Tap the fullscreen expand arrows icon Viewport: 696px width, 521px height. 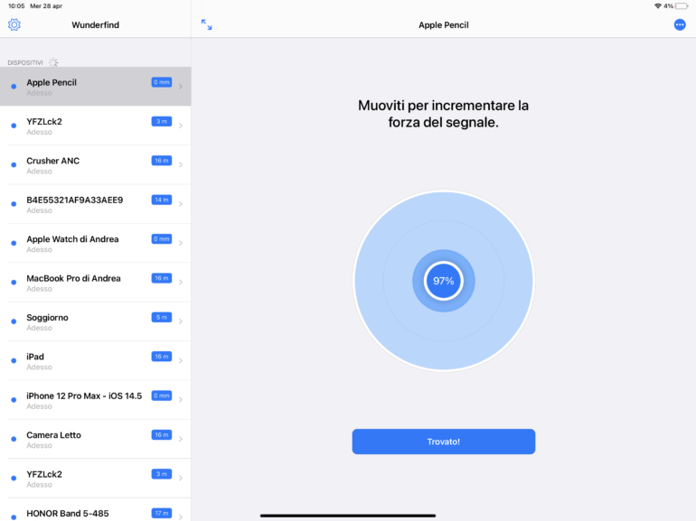click(206, 24)
